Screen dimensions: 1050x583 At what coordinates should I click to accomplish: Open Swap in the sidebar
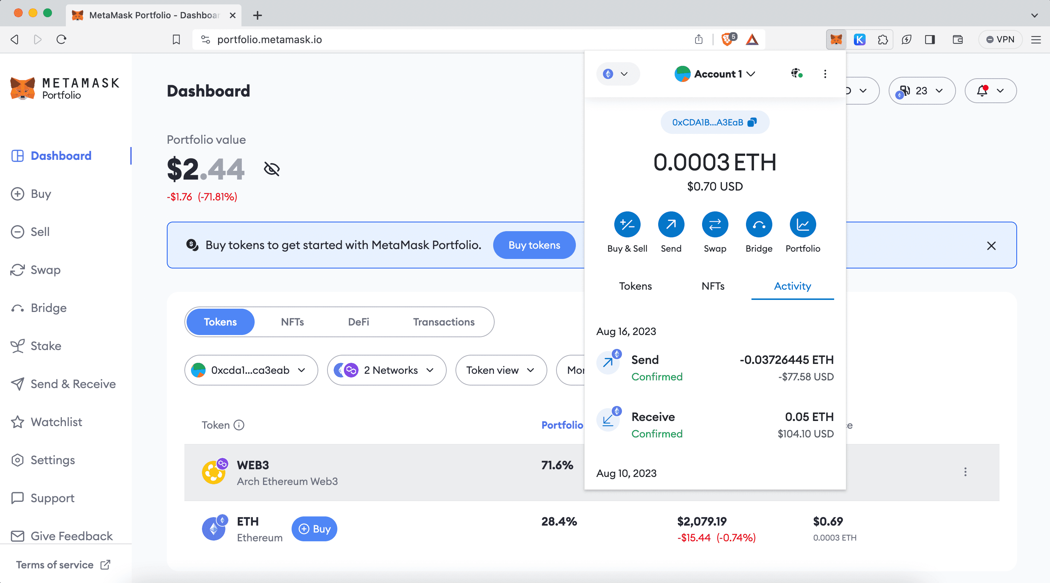coord(35,270)
